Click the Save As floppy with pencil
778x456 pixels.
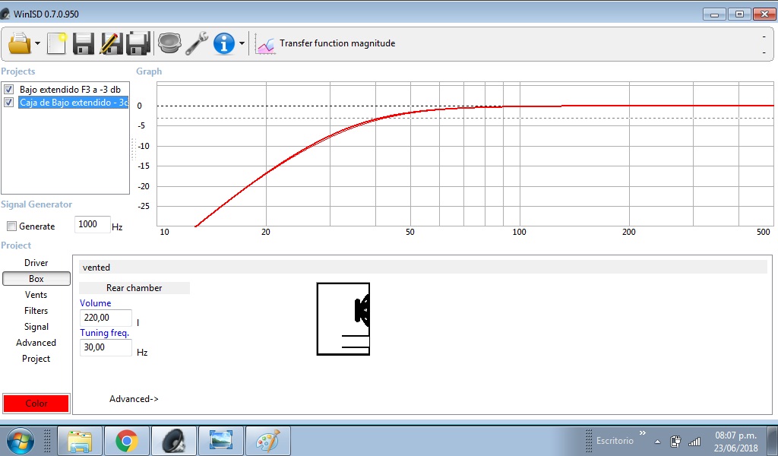111,43
